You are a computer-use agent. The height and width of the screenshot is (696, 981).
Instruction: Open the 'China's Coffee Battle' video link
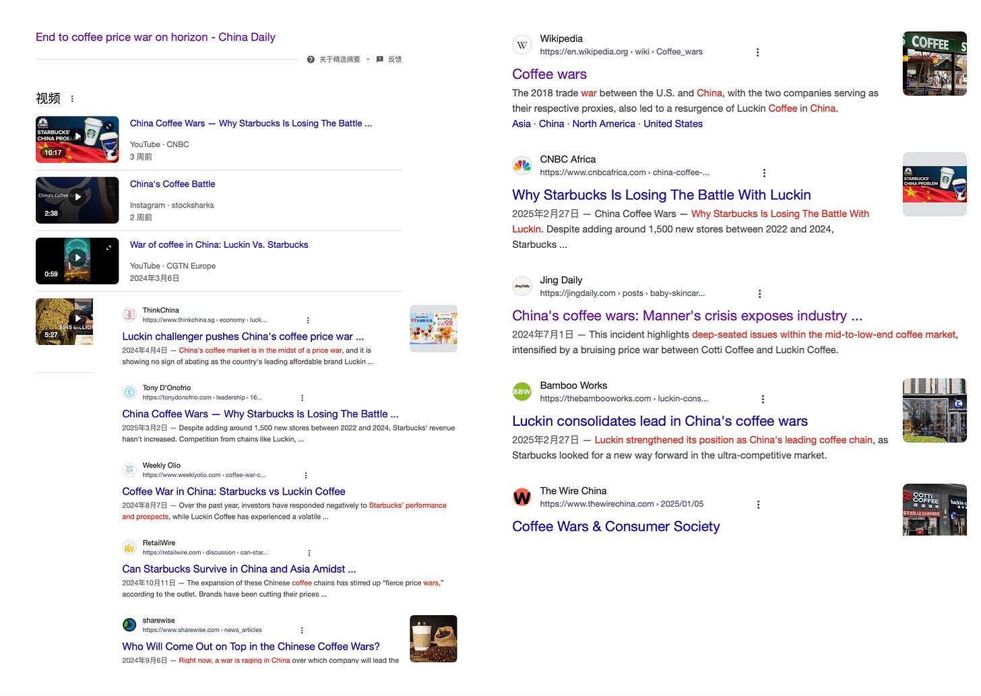(x=172, y=184)
